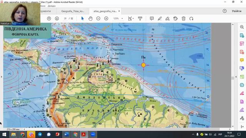This screenshot has height=138, width=246.
Task: Open Fill & Sign purple pen tool
Action: pyautogui.click(x=242, y=110)
